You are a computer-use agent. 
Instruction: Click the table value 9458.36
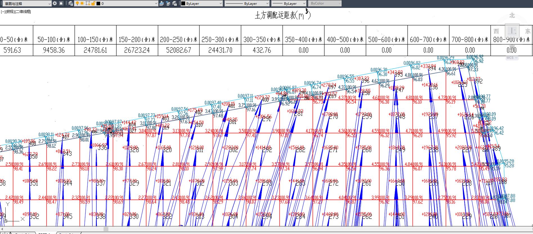(54, 50)
